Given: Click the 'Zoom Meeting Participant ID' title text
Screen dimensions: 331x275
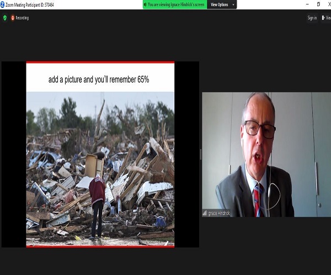Looking at the screenshot, I should [30, 4].
